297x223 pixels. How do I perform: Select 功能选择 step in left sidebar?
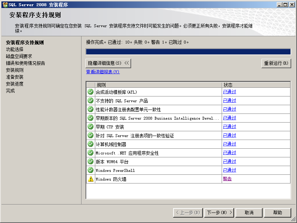click(14, 49)
